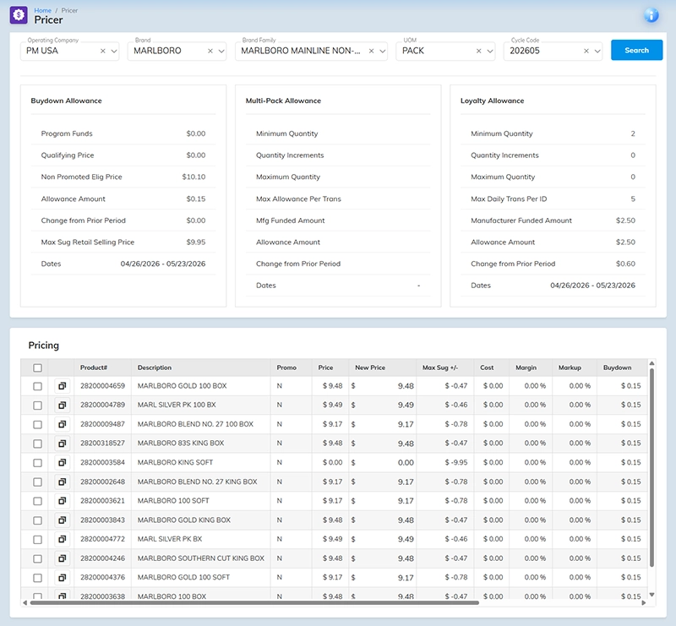Check the row for product 28200009487
Image resolution: width=676 pixels, height=626 pixels.
pos(37,425)
